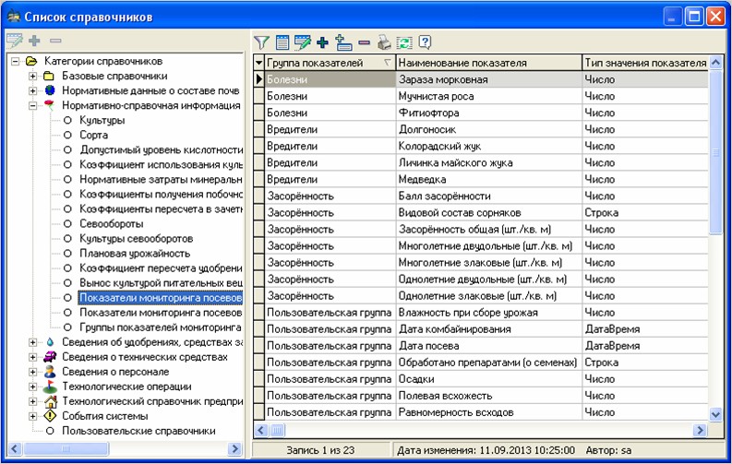This screenshot has height=464, width=732.
Task: Delete record using the minus icon
Action: [364, 42]
